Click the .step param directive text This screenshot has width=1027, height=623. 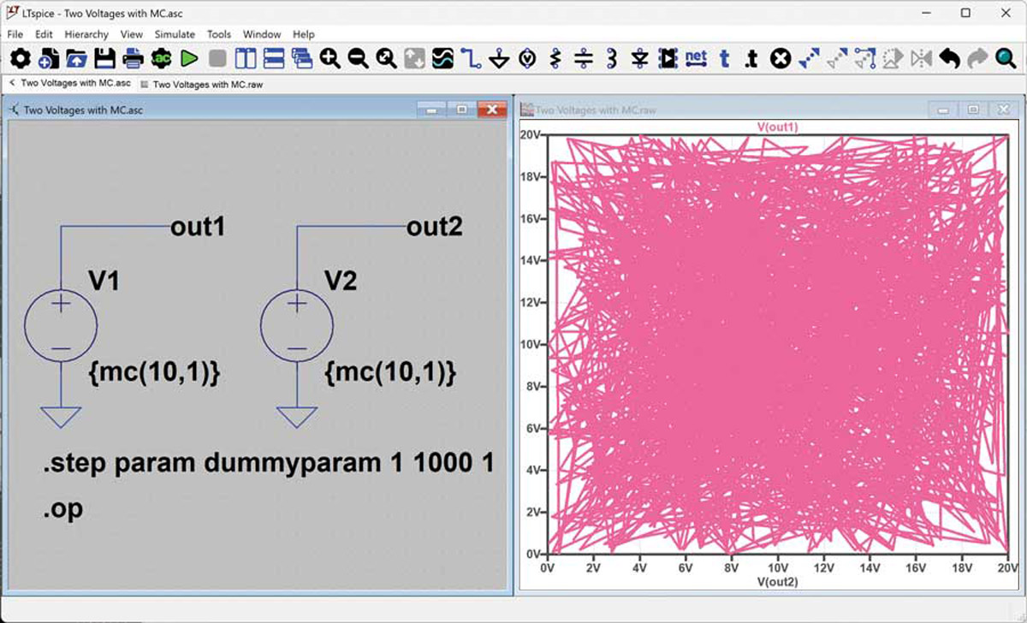point(269,464)
